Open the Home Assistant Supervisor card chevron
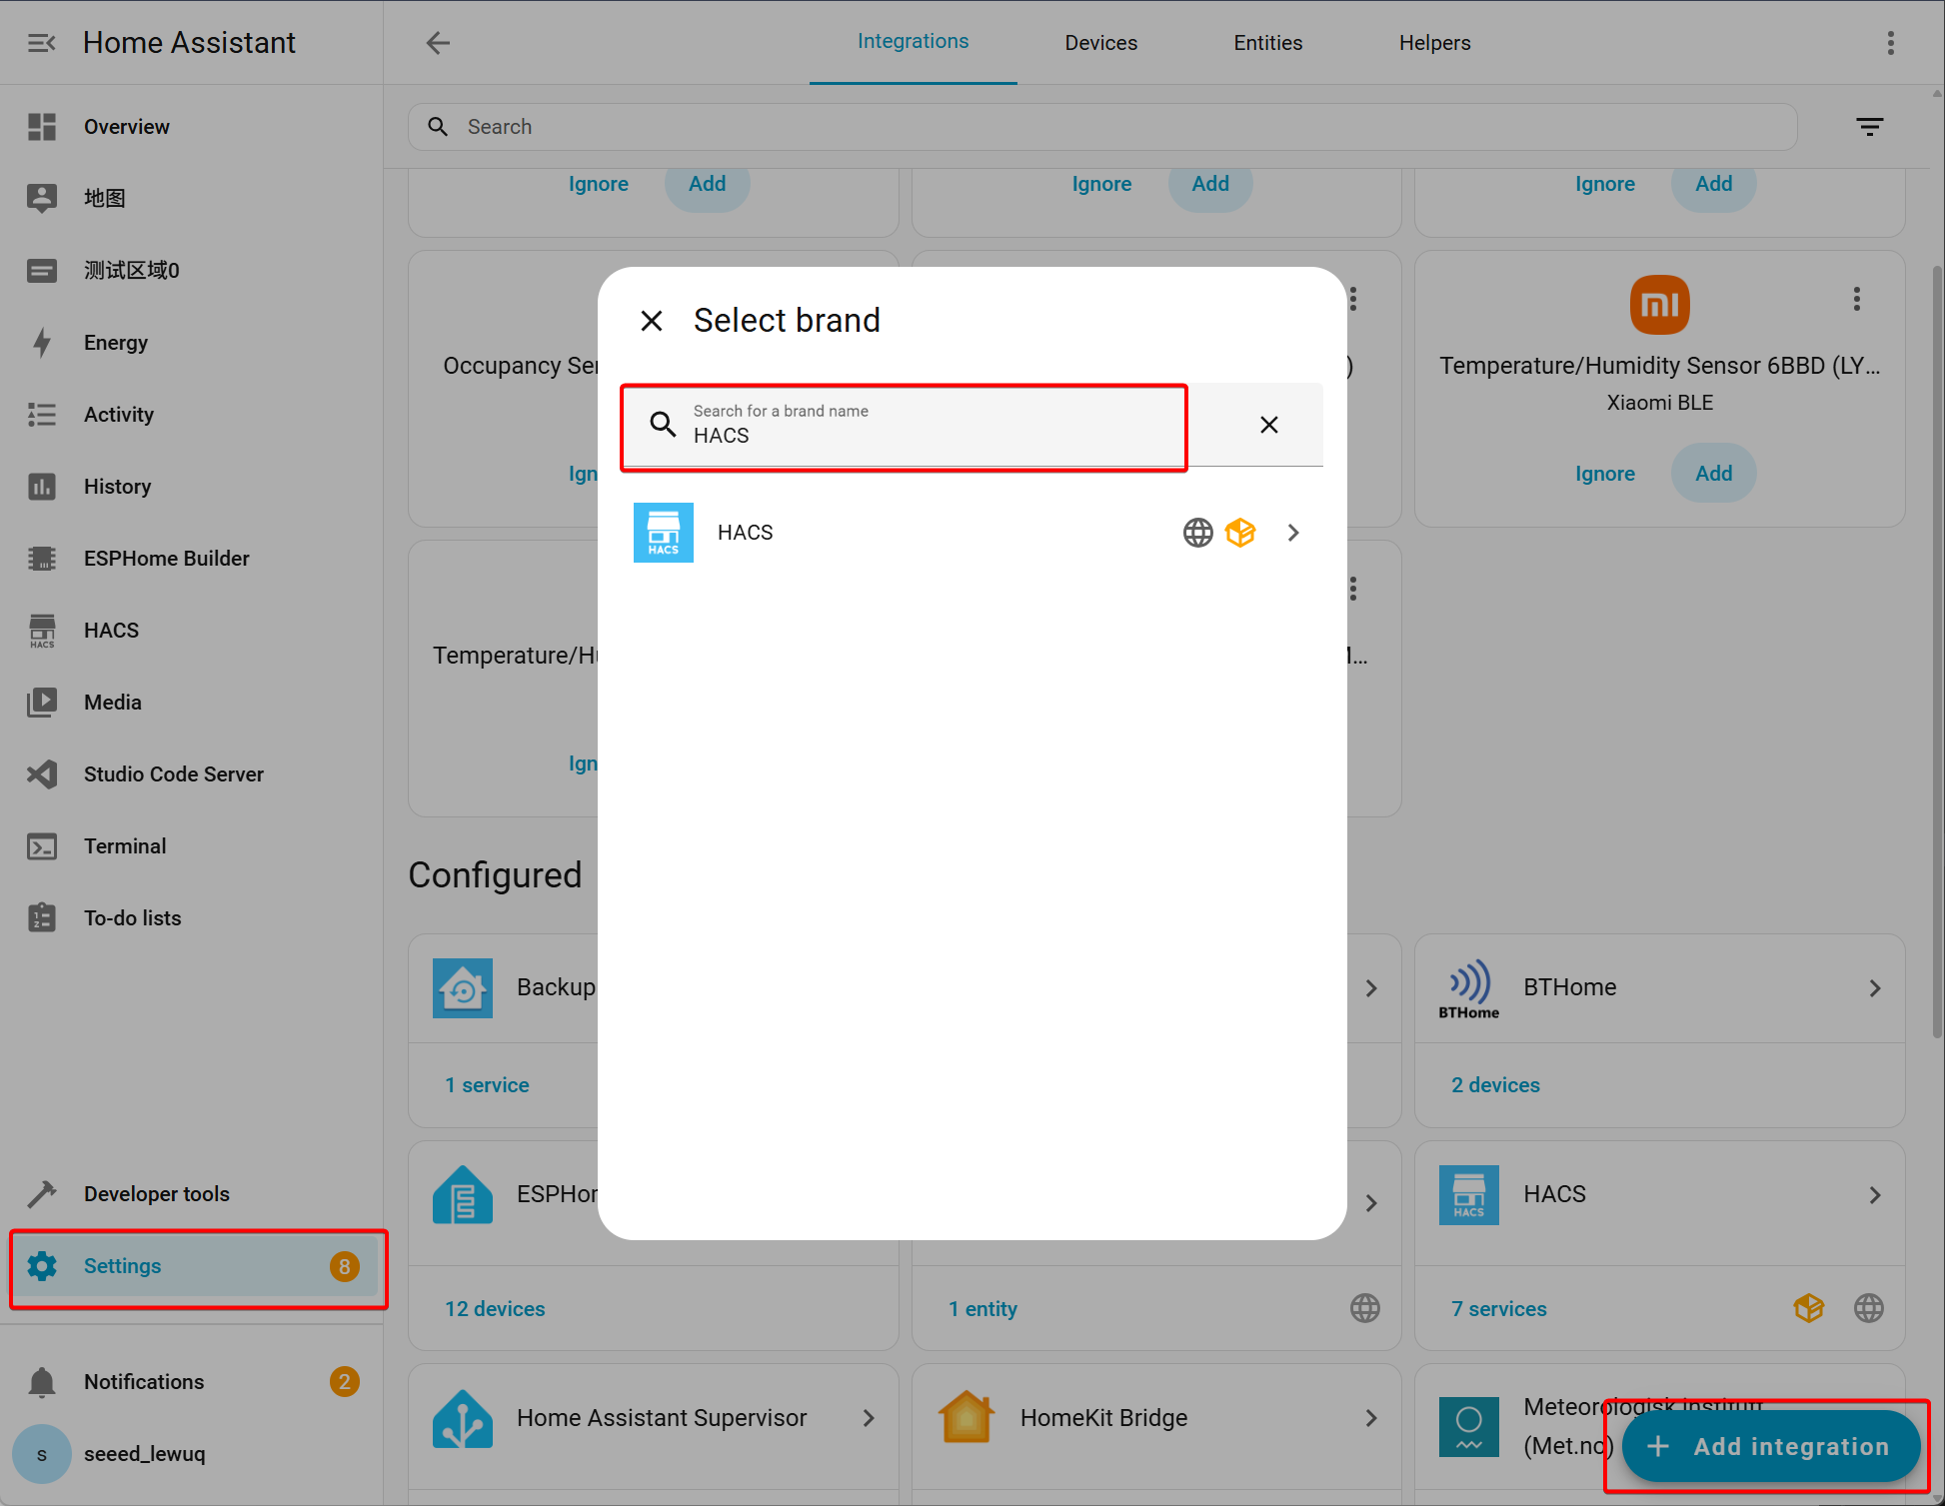Viewport: 1945px width, 1506px height. coord(868,1418)
